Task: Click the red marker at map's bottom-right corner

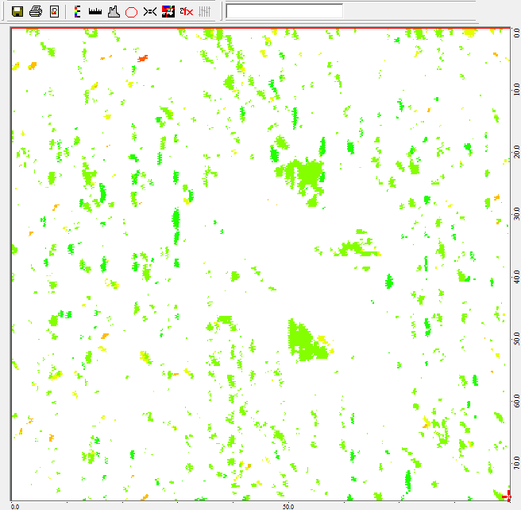Action: click(507, 497)
